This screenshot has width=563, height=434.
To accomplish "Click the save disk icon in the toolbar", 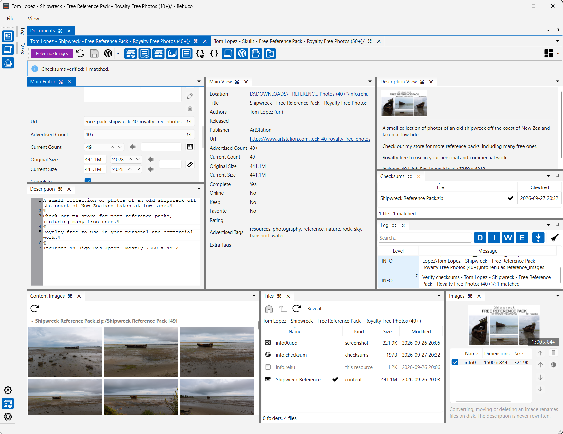I will click(94, 53).
